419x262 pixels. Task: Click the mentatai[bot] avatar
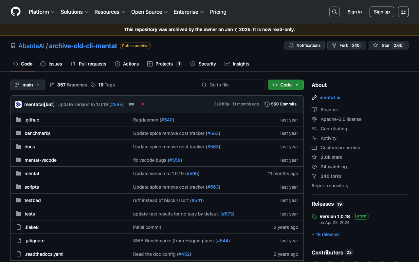[x=18, y=104]
